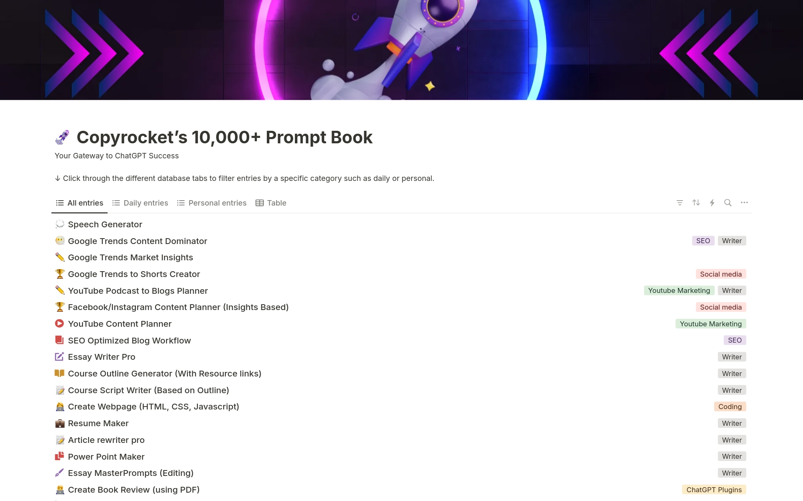Open the Resume Maker entry
803x501 pixels.
coord(98,423)
